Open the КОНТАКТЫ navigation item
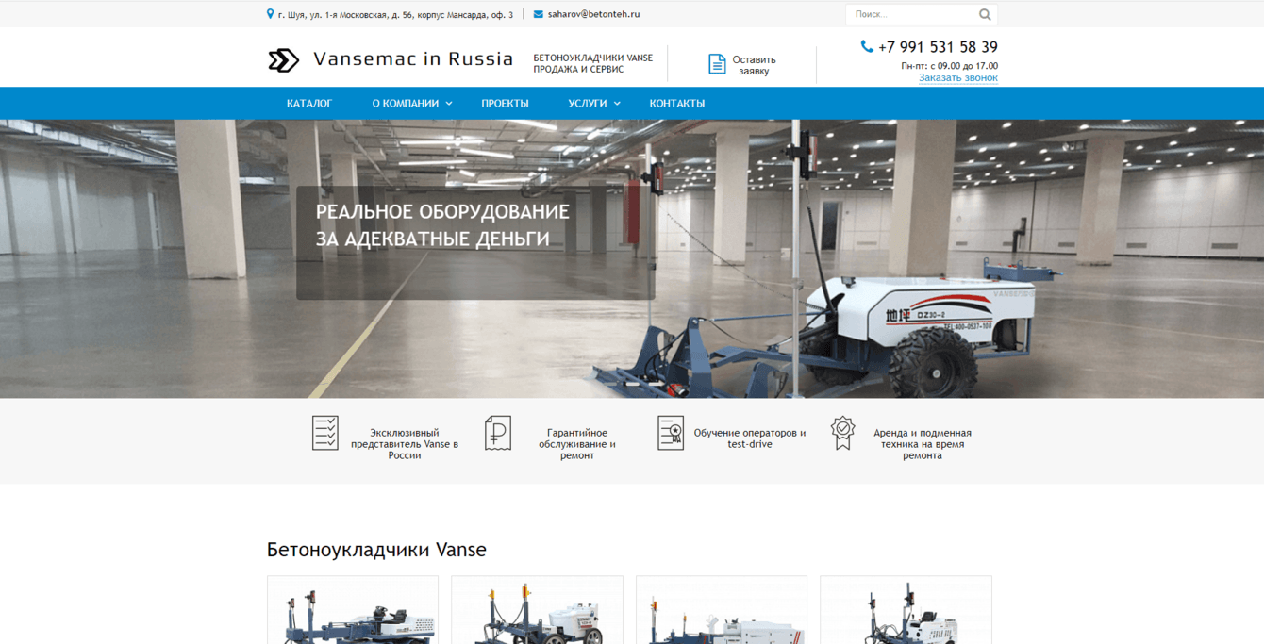Viewport: 1264px width, 644px height. click(x=675, y=103)
